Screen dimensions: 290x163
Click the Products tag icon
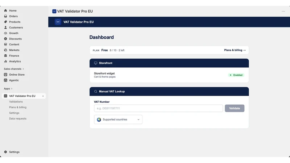pyautogui.click(x=5, y=22)
